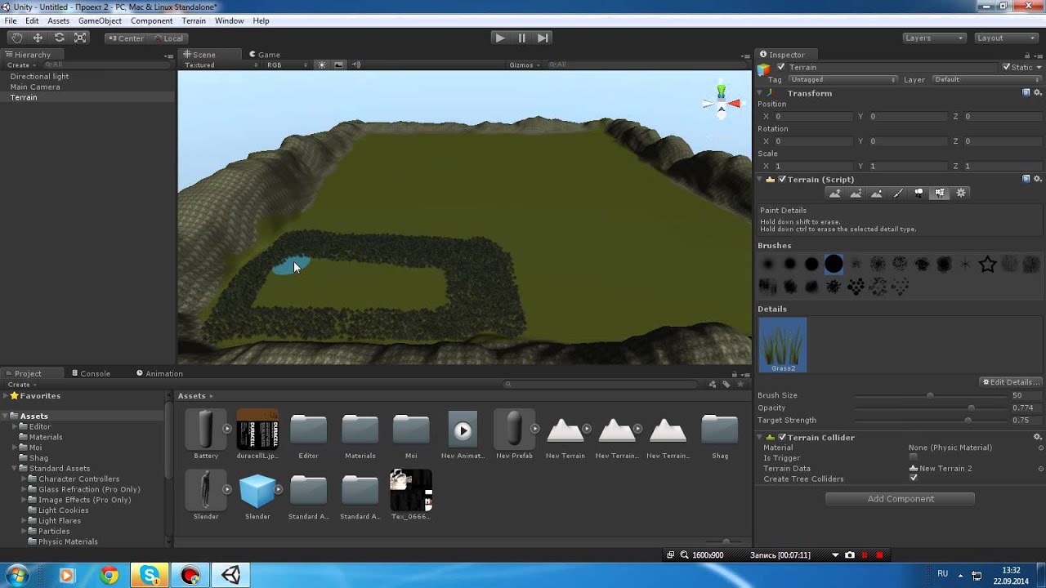Switch to the Console tab
This screenshot has width=1046, height=588.
click(x=91, y=373)
